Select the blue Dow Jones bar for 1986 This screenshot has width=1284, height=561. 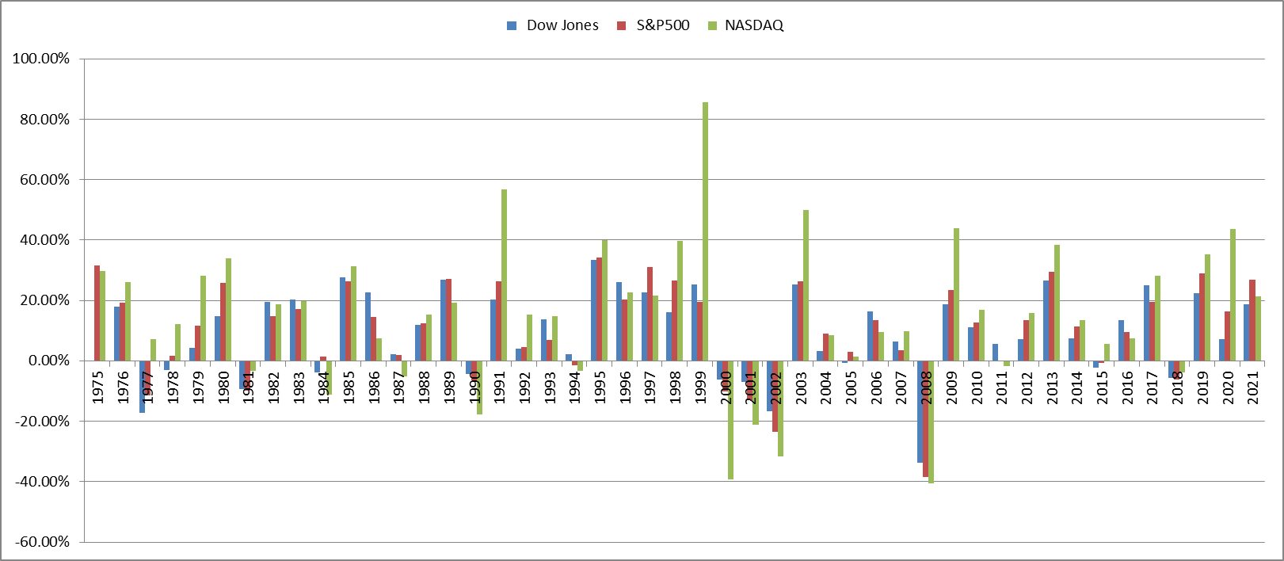[x=368, y=326]
